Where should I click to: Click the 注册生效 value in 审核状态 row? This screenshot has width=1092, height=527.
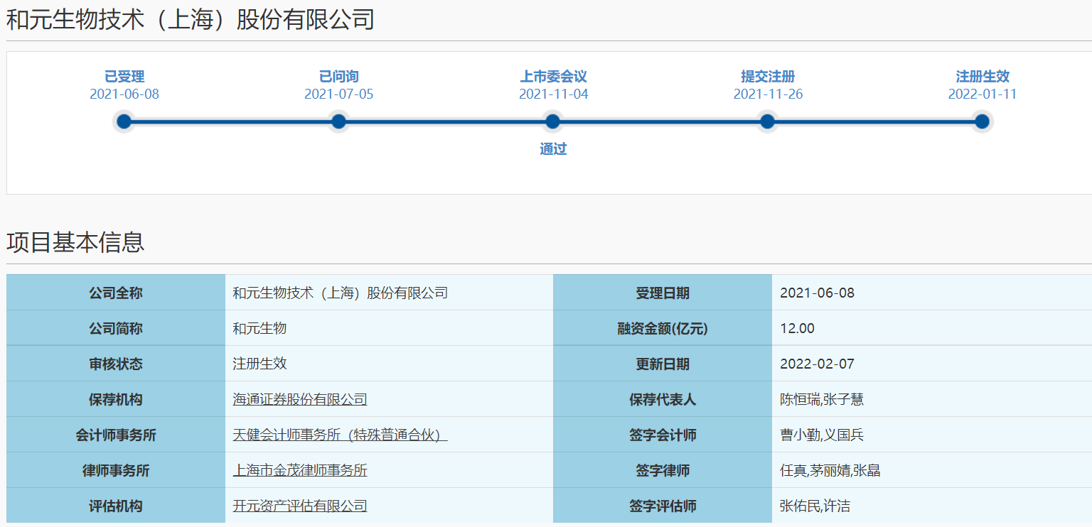(x=259, y=364)
